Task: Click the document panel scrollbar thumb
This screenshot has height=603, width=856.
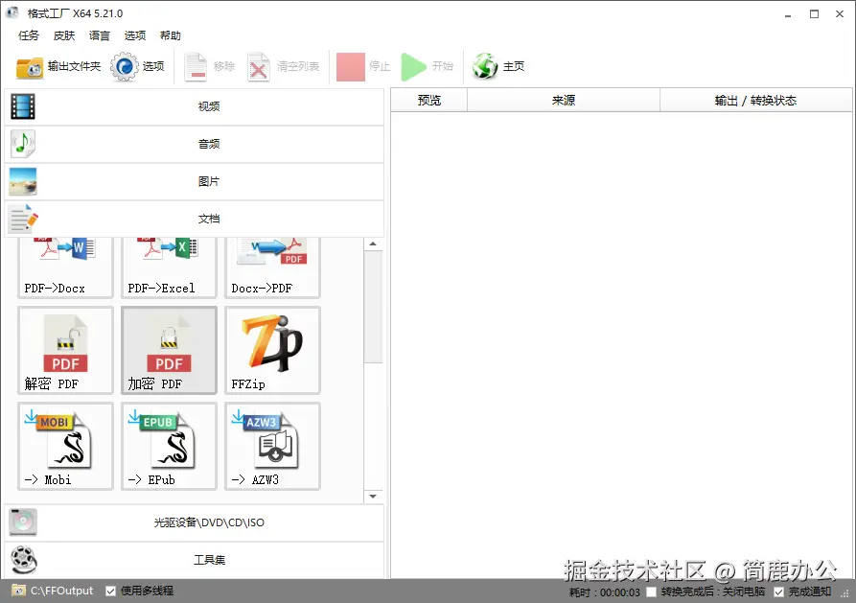Action: coord(373,307)
